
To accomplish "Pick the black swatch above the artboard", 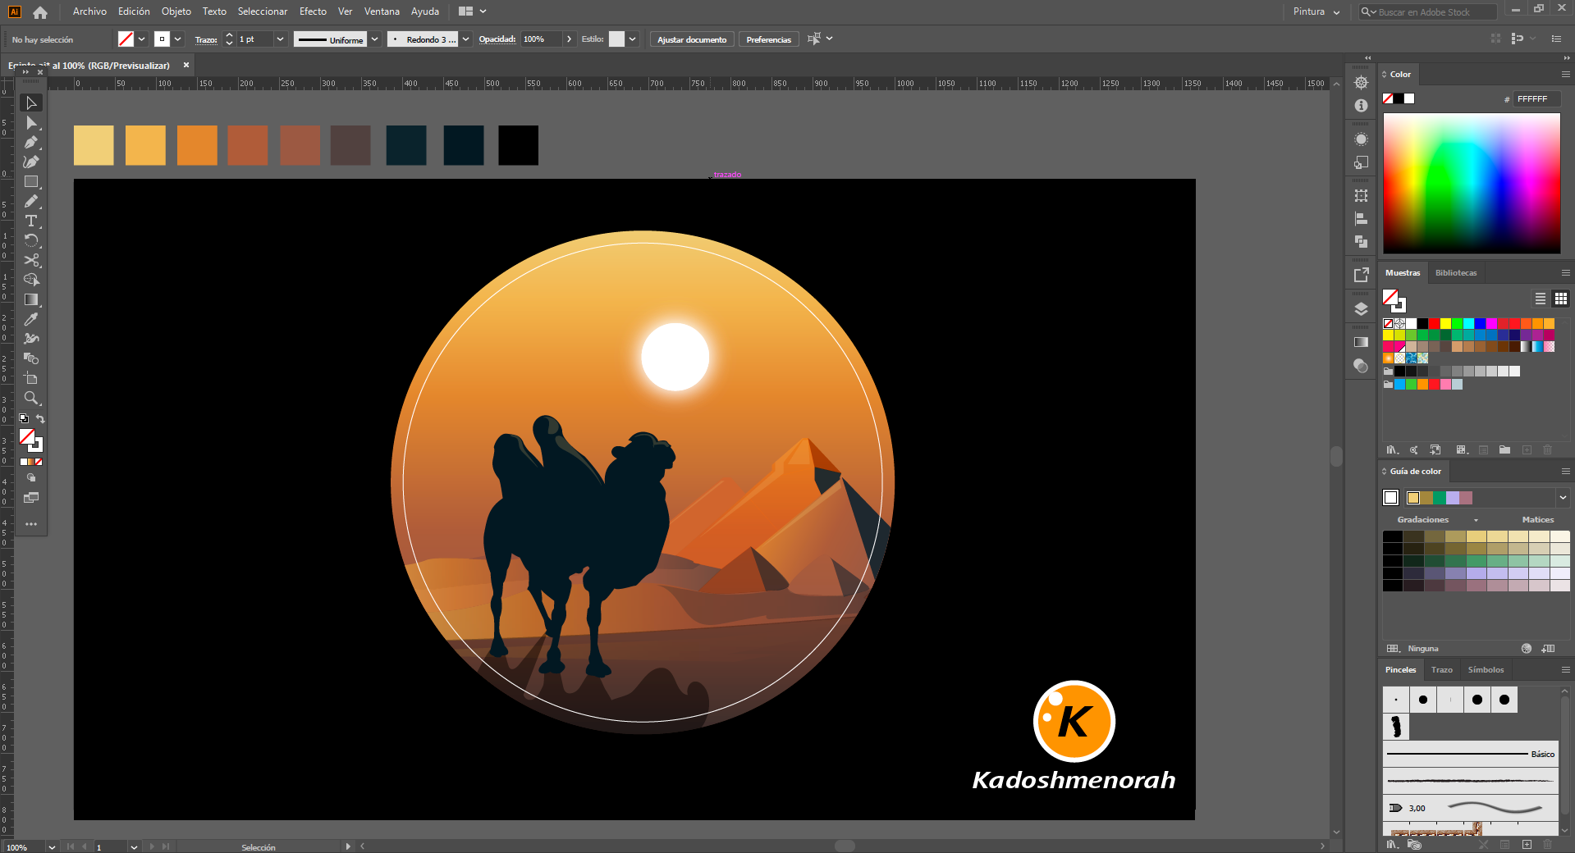I will (x=518, y=145).
